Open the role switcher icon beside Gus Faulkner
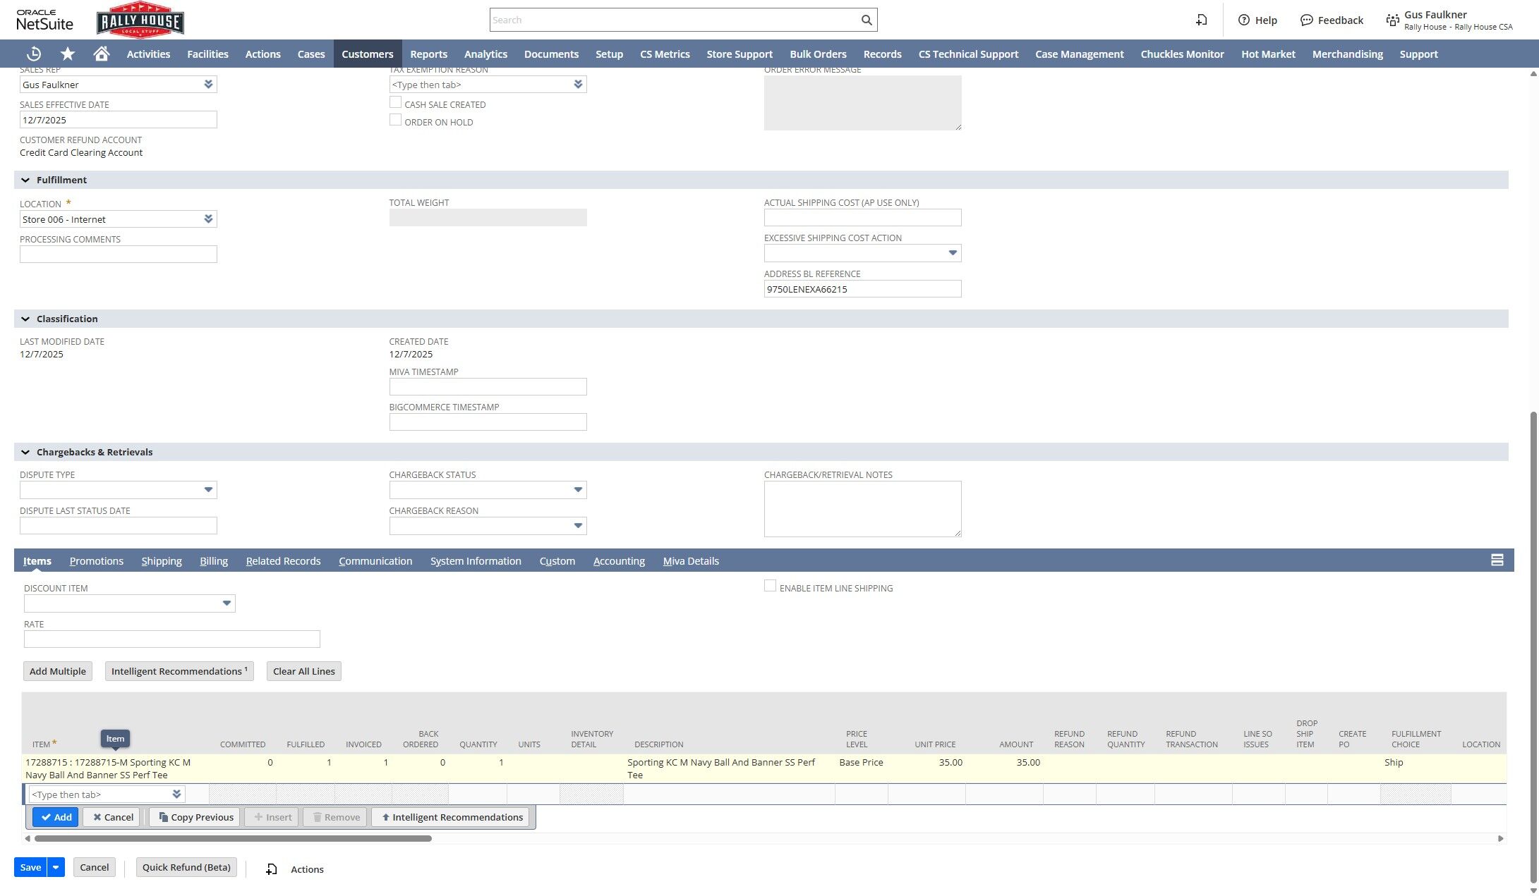 pyautogui.click(x=1392, y=20)
